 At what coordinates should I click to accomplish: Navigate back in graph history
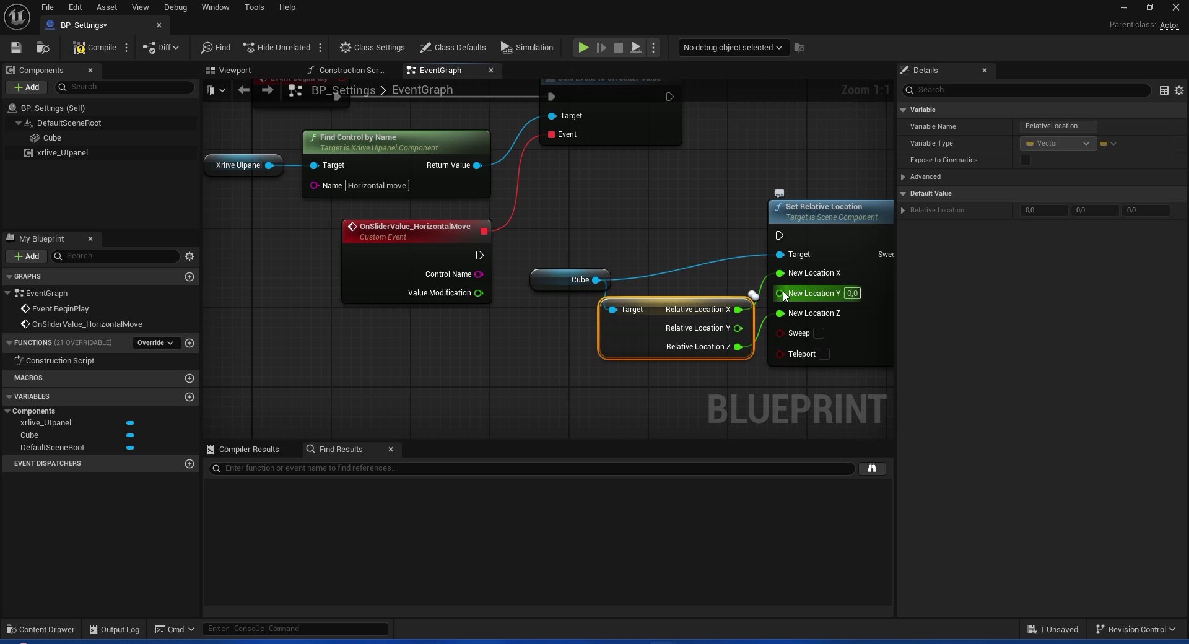pyautogui.click(x=244, y=90)
